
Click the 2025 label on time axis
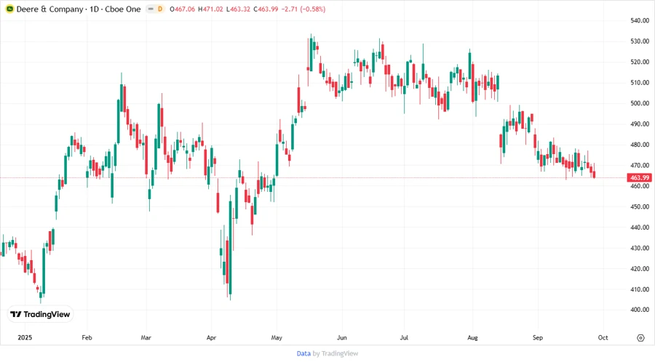tap(25, 337)
